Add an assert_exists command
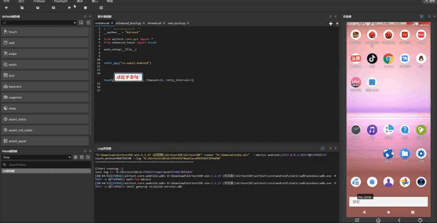The width and height of the screenshot is (437, 223). [45, 119]
